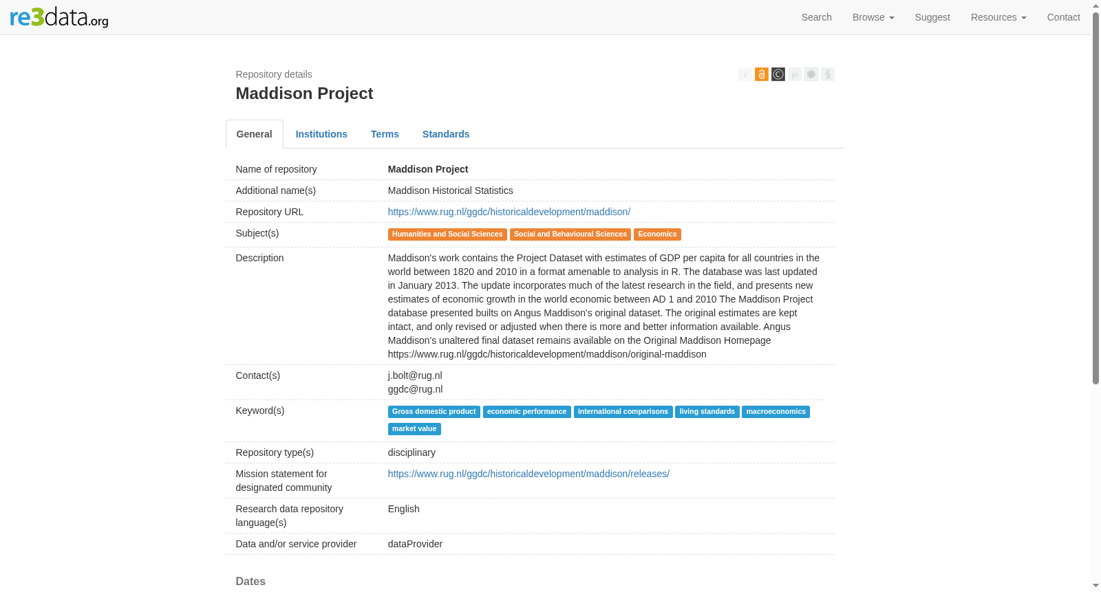Go to the Search page
The image size is (1101, 592).
click(817, 17)
